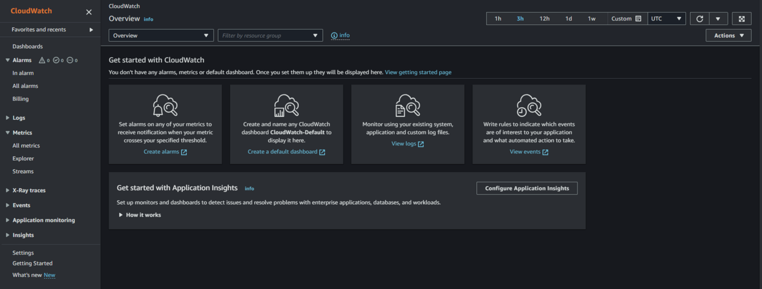The width and height of the screenshot is (762, 289).
Task: Click the View getting started page link
Action: click(x=418, y=72)
